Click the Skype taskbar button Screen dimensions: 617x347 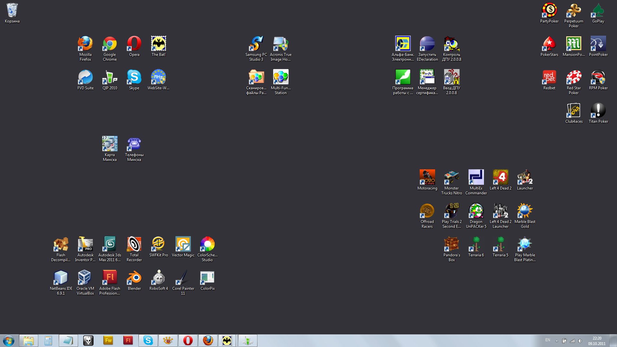pyautogui.click(x=148, y=341)
